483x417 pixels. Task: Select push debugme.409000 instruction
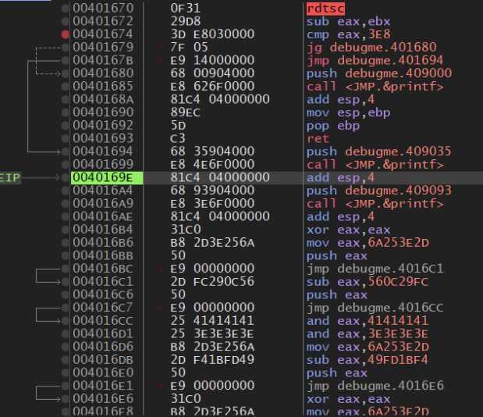tap(379, 73)
